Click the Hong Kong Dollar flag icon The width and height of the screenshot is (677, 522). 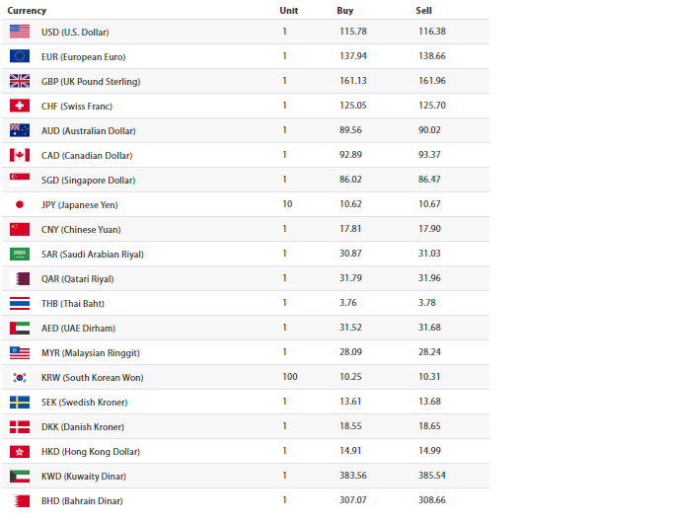[20, 451]
